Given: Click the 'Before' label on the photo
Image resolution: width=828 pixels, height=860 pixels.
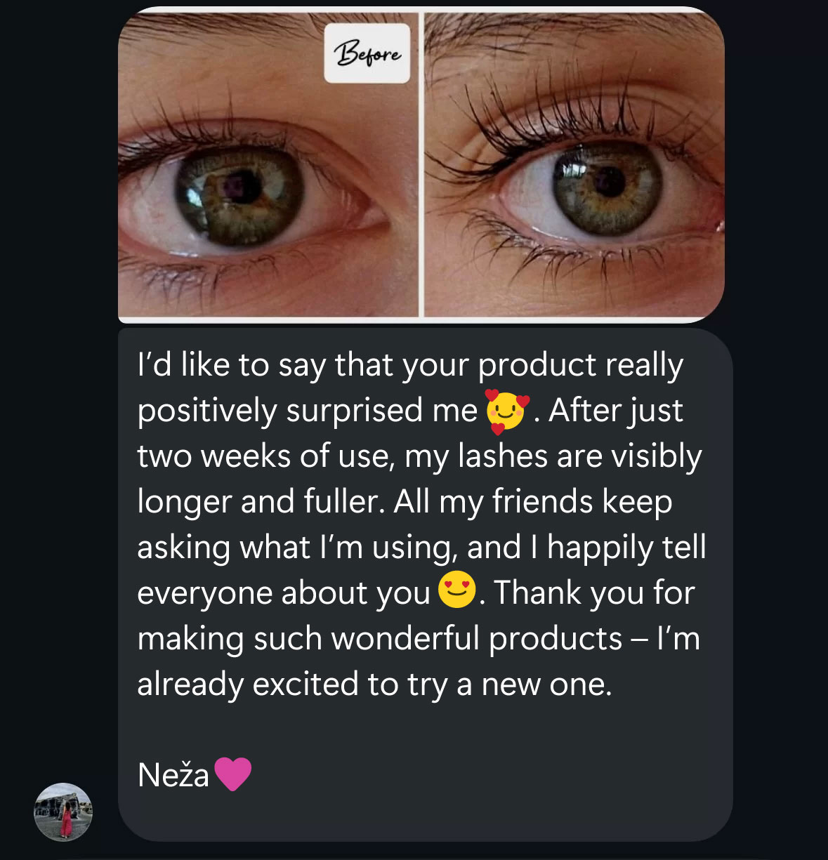Looking at the screenshot, I should point(367,54).
